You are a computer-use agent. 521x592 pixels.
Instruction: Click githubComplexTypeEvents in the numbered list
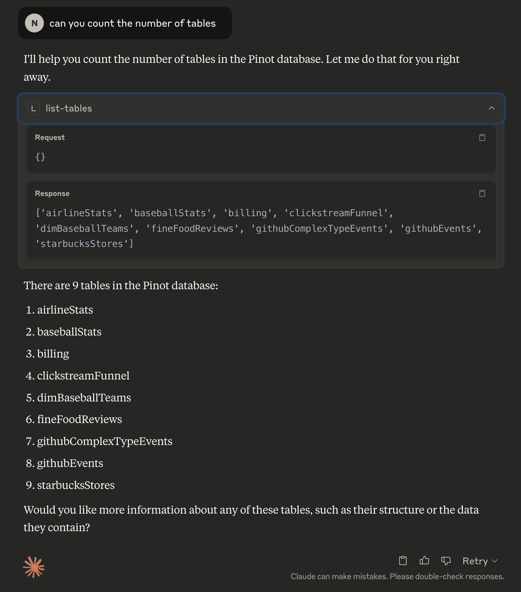105,441
